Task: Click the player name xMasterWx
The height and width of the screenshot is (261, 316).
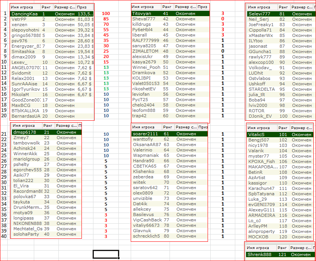Action: tap(261, 35)
